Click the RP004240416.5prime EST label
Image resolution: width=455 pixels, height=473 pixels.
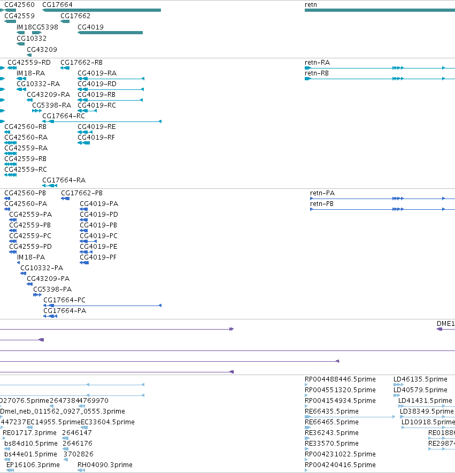(340, 465)
